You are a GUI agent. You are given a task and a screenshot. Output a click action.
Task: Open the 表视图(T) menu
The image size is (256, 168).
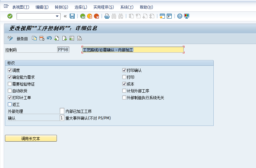21,7
